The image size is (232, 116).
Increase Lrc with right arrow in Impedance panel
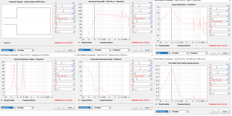(74, 68)
